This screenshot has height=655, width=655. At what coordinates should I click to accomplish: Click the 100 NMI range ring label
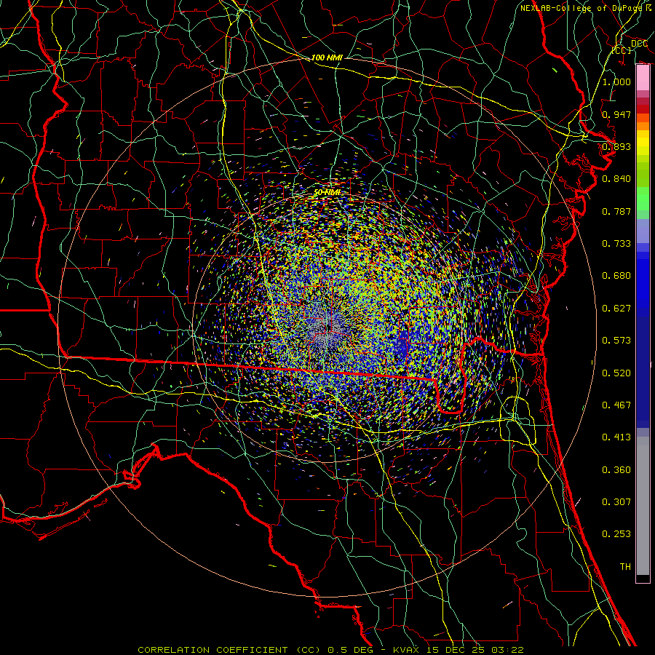click(327, 57)
